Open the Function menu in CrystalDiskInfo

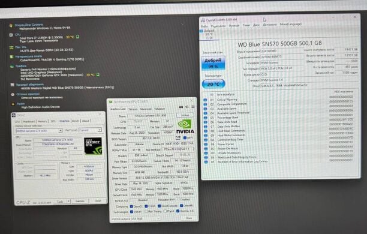tap(234, 26)
